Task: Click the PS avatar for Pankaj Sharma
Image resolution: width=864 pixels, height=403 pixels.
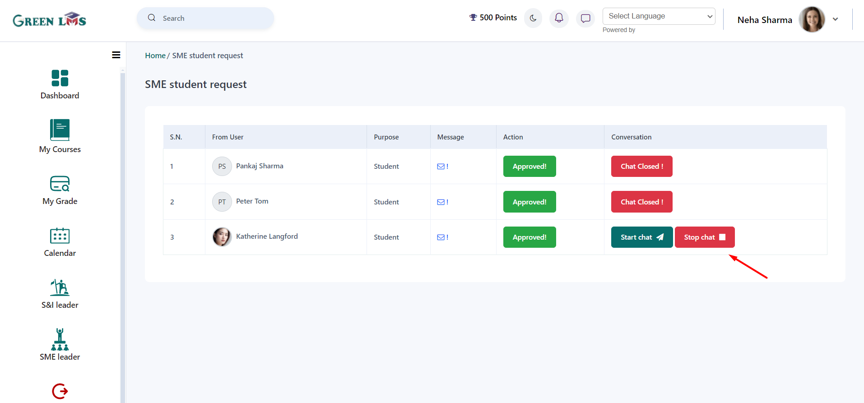Action: pos(222,167)
